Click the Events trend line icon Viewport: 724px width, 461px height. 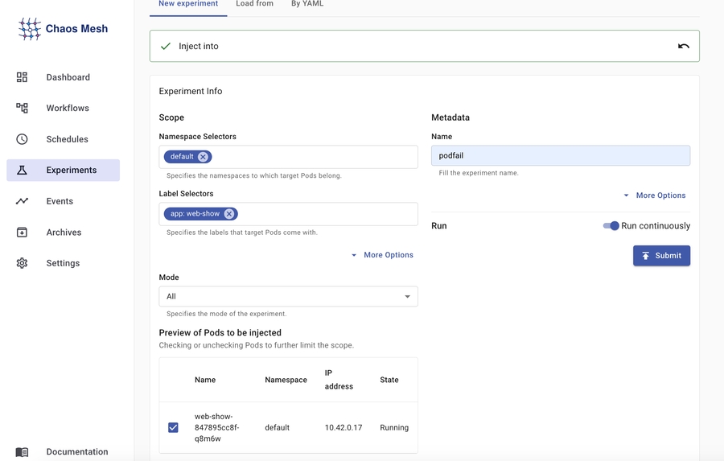pyautogui.click(x=22, y=201)
